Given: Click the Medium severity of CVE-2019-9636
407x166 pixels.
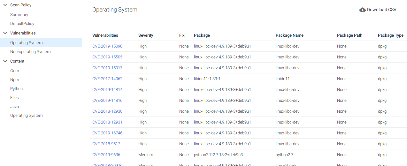Looking at the screenshot, I should (x=146, y=155).
